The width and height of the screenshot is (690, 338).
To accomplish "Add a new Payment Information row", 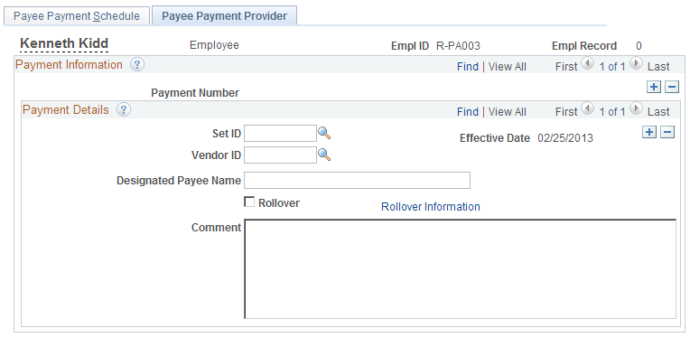I will pyautogui.click(x=654, y=87).
